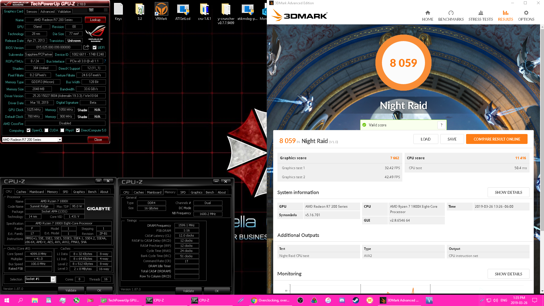Open SPD tab in right CPU-Z window
Viewport: 544px width, 306px height.
pyautogui.click(x=183, y=192)
